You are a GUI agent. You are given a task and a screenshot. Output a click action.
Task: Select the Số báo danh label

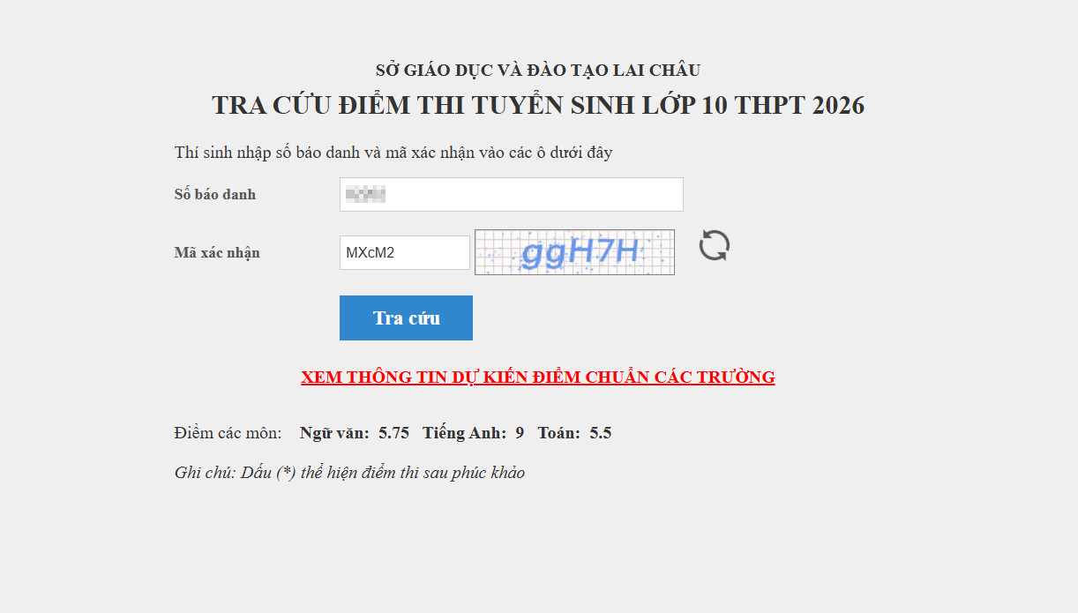(x=215, y=194)
